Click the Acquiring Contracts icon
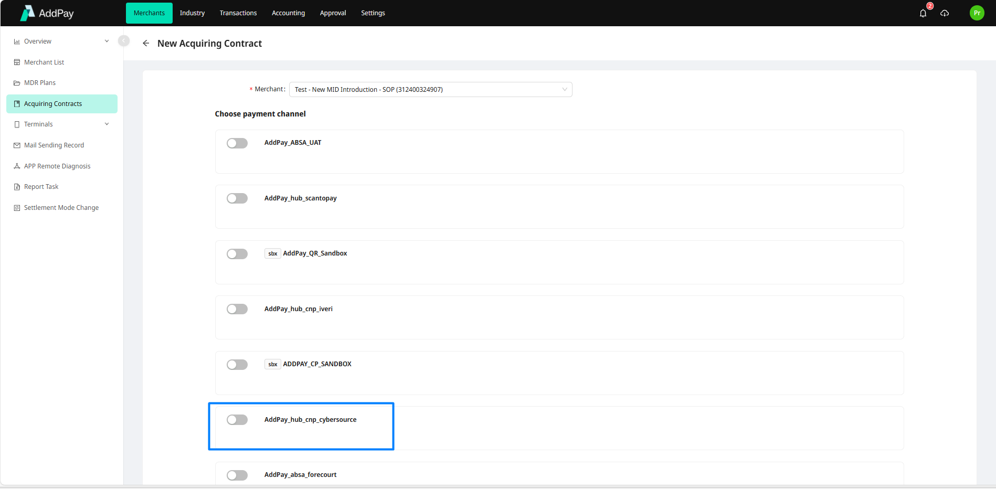 click(17, 104)
